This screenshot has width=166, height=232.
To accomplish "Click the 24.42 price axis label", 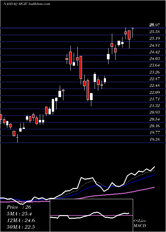I will [x=155, y=52].
